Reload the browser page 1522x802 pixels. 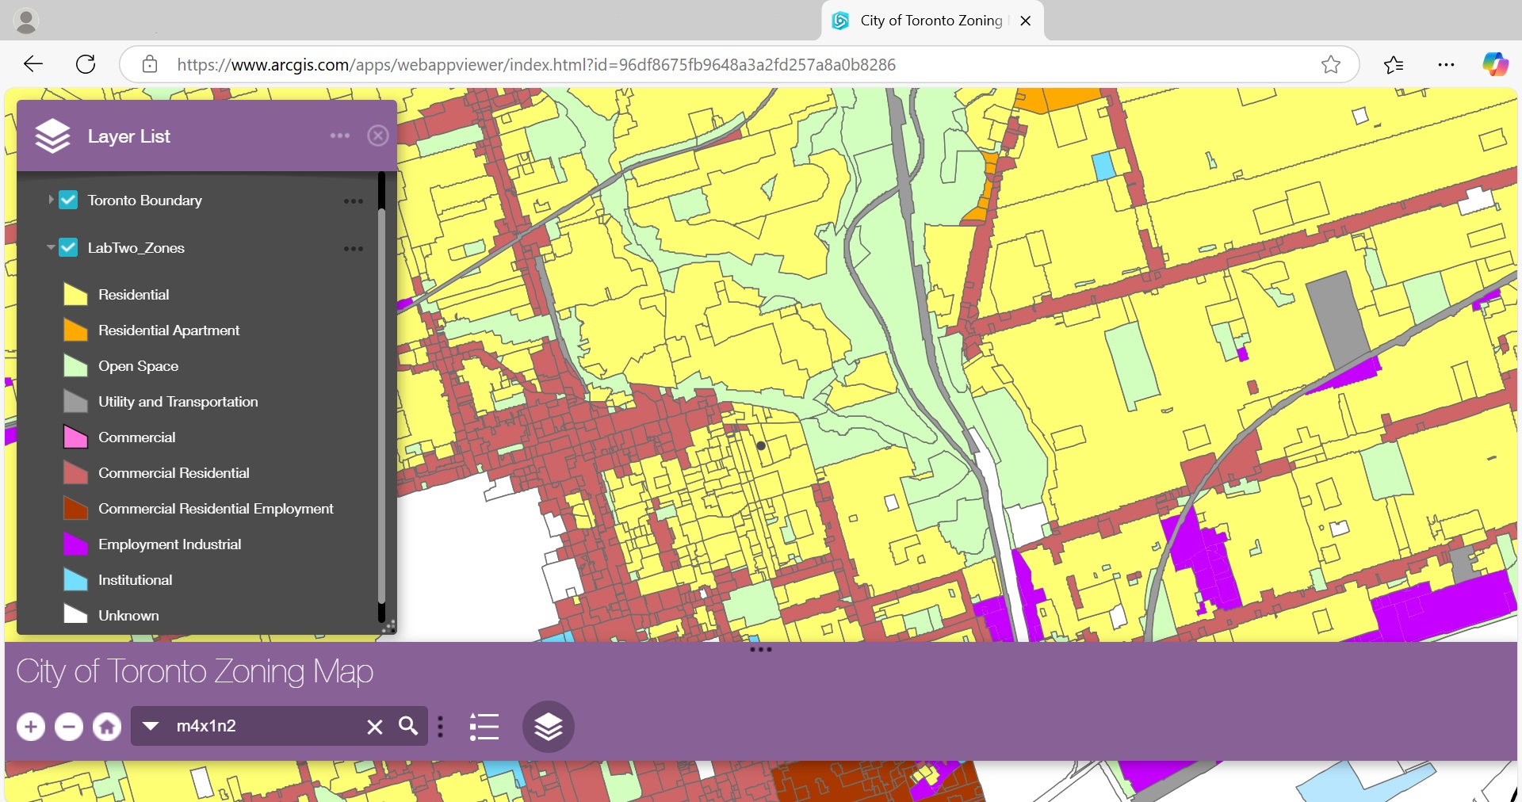(86, 64)
